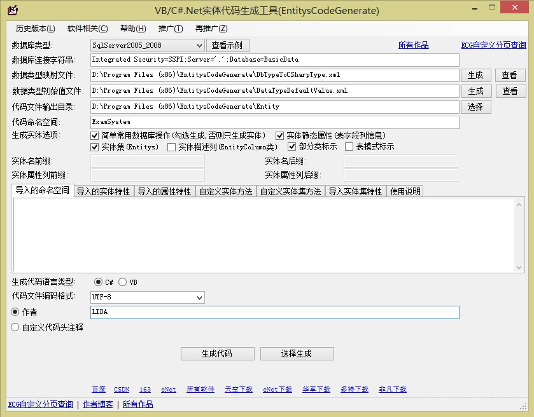Click the 查看示例 button
The height and width of the screenshot is (417, 534).
(x=227, y=45)
